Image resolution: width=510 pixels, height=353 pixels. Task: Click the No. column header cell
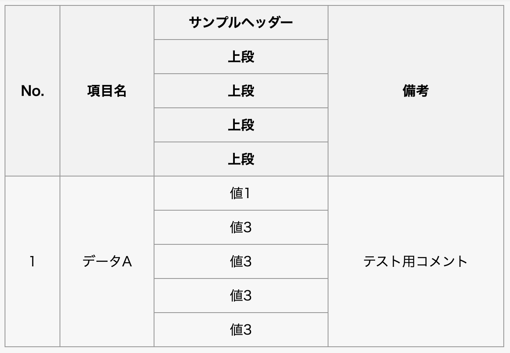32,91
